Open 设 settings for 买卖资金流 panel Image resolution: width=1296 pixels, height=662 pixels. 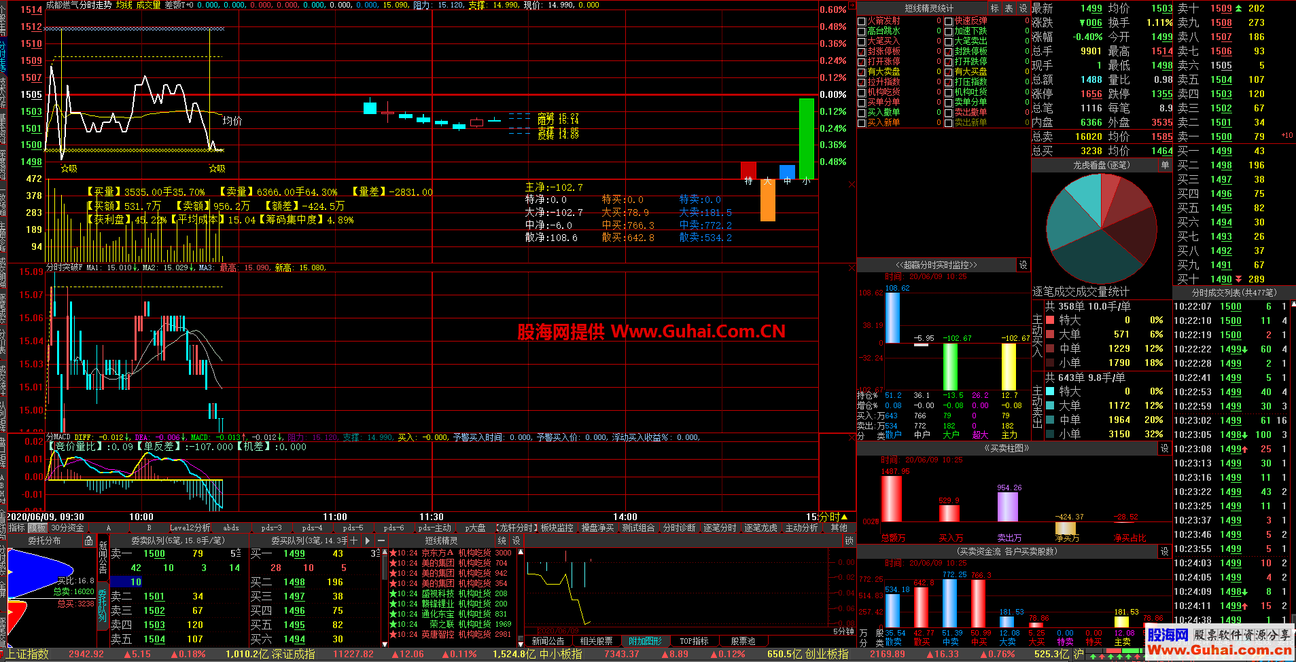pos(1165,551)
